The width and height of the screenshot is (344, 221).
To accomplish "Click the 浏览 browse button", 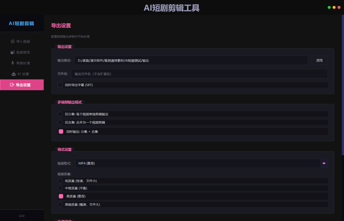I will 319,60.
